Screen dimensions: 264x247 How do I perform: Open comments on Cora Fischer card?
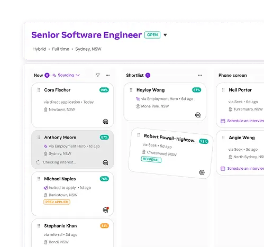tap(105, 122)
